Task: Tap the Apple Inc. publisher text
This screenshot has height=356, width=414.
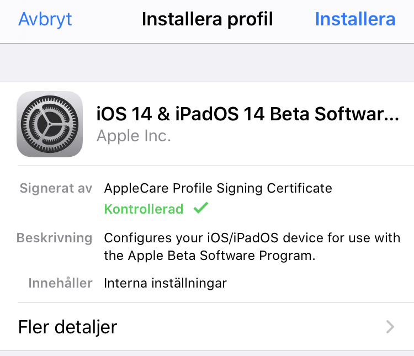Action: tap(134, 136)
